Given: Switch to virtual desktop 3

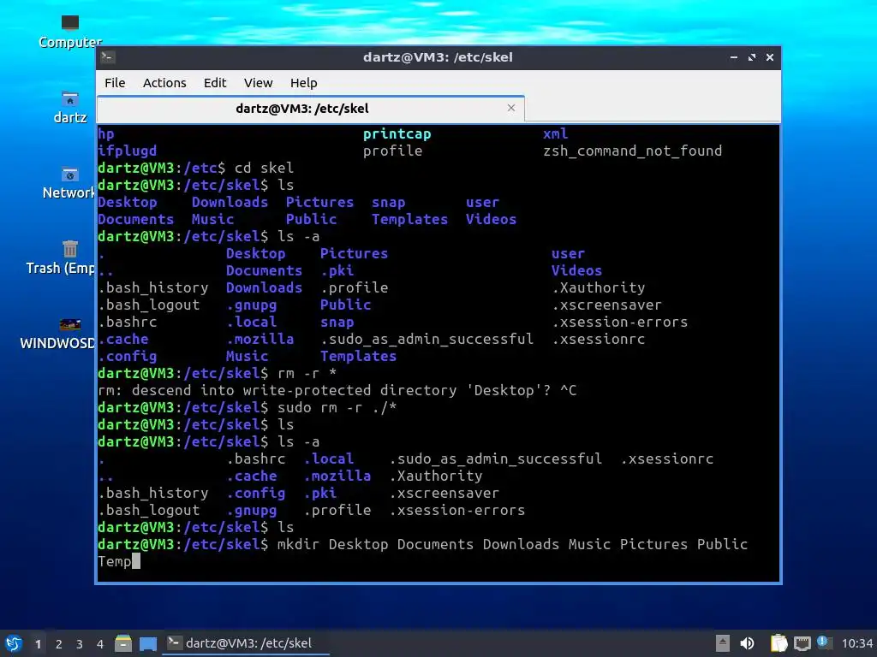Looking at the screenshot, I should click(80, 644).
